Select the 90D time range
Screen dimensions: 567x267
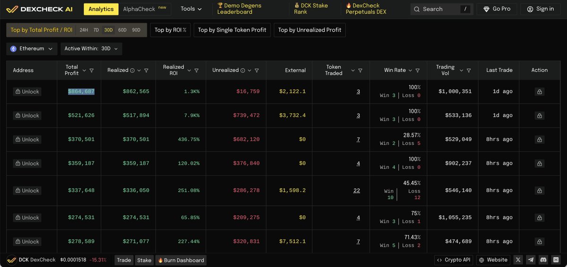(x=136, y=30)
